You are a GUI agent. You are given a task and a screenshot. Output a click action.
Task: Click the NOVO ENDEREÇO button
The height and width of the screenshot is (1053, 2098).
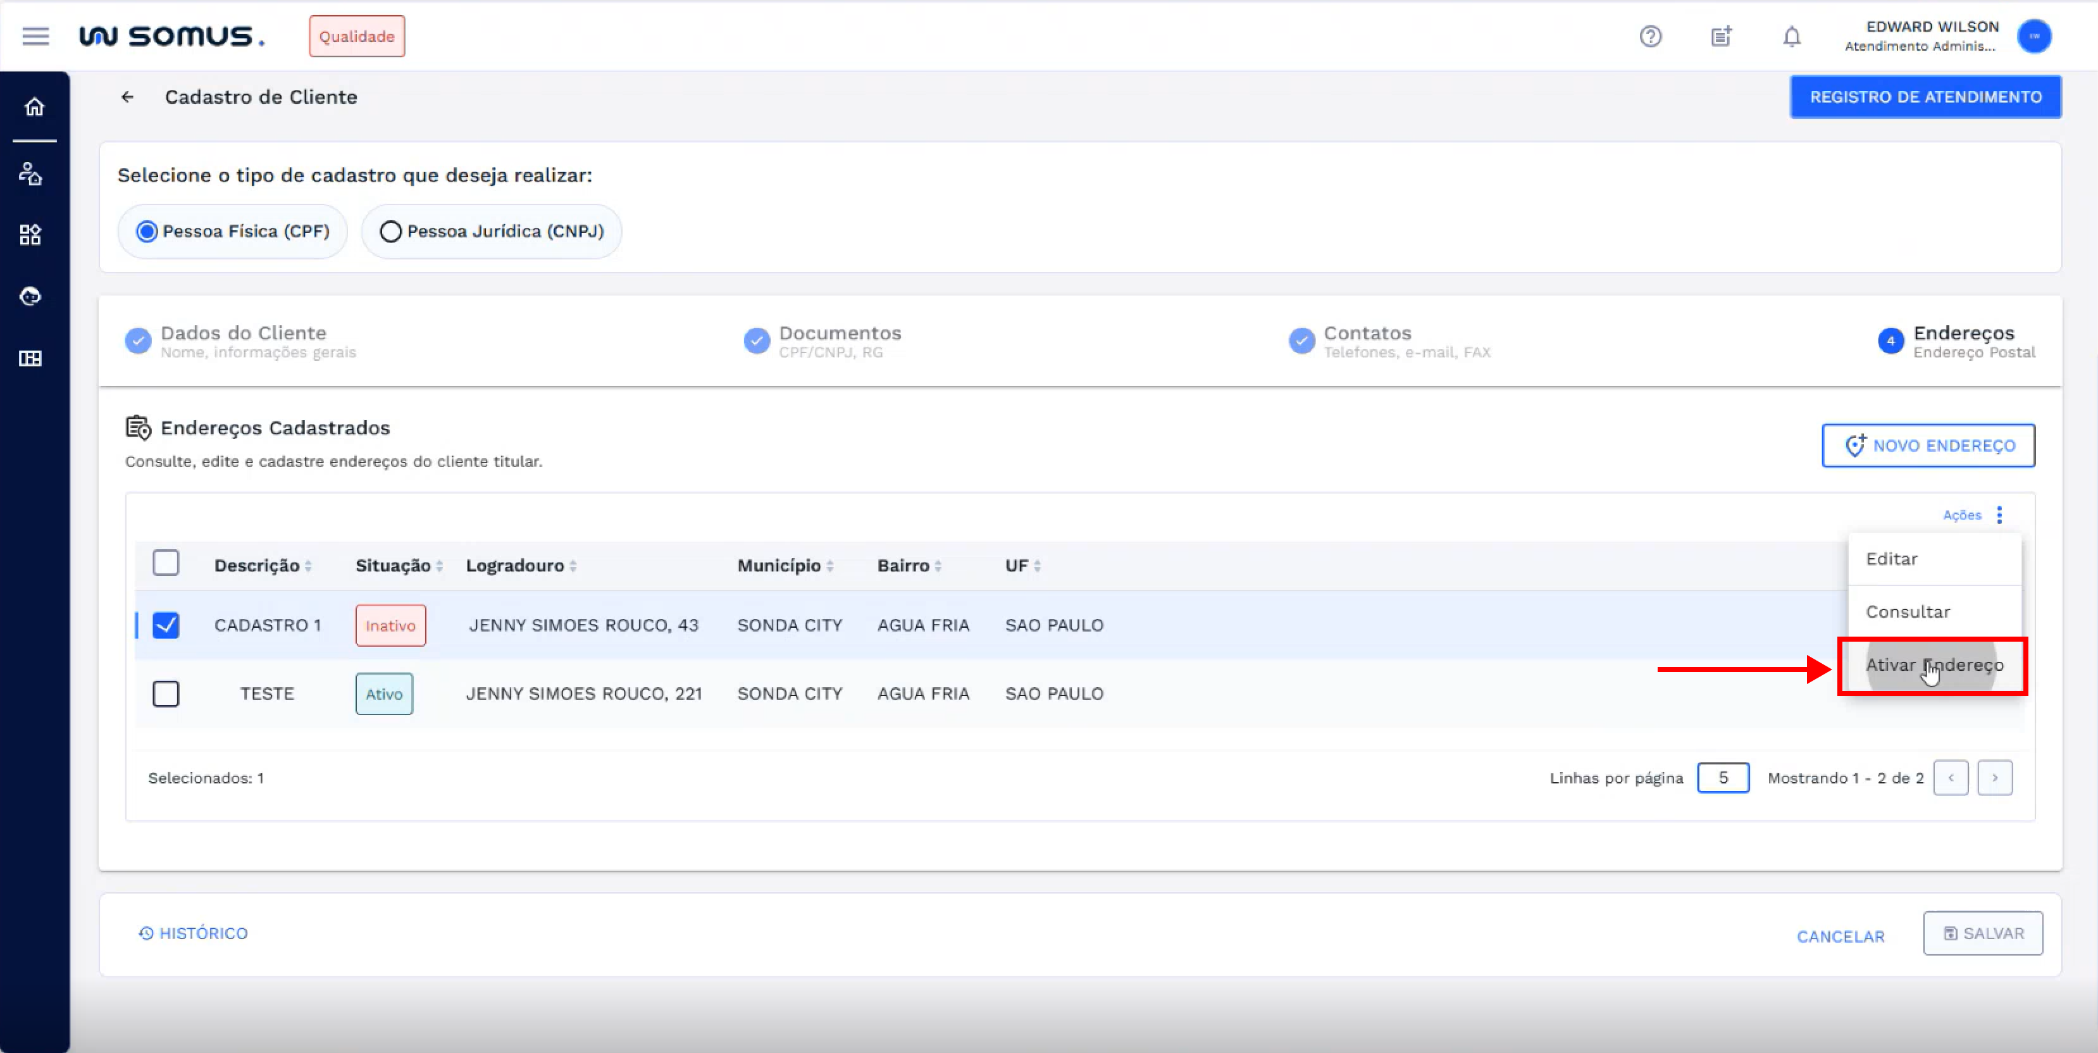1928,445
